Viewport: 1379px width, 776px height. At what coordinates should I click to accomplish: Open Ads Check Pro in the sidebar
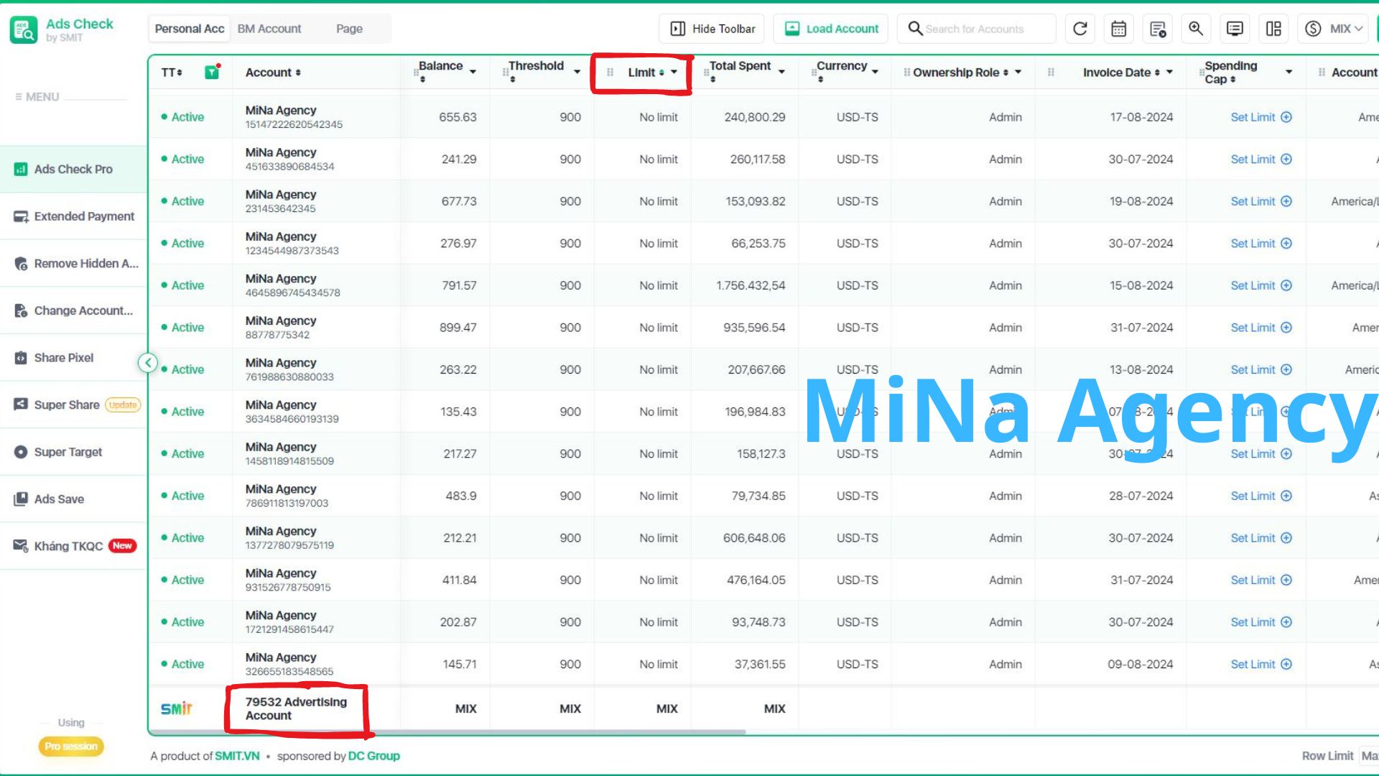pos(73,170)
